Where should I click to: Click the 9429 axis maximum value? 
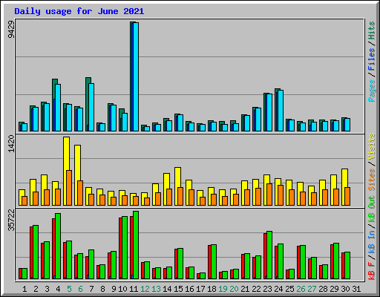click(11, 30)
